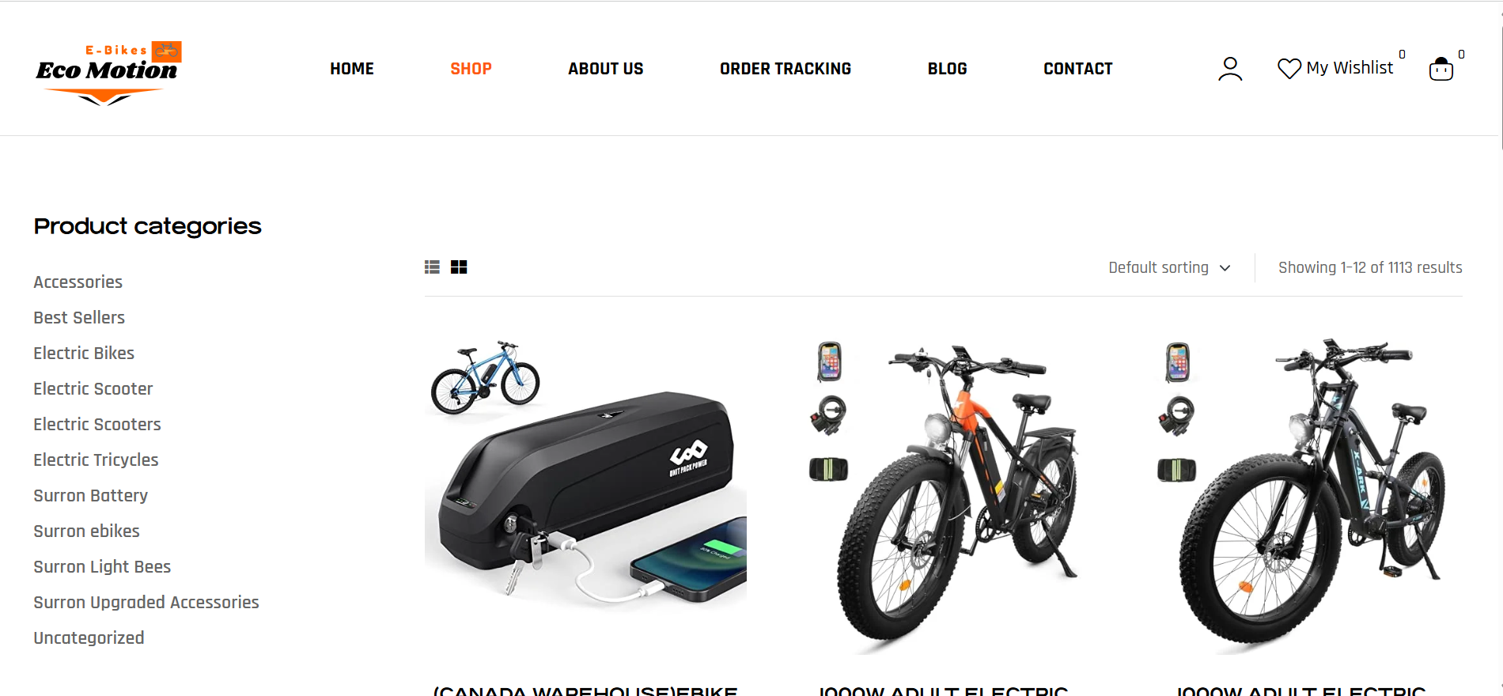Open the shopping cart bag icon
This screenshot has height=696, width=1503.
click(1441, 69)
